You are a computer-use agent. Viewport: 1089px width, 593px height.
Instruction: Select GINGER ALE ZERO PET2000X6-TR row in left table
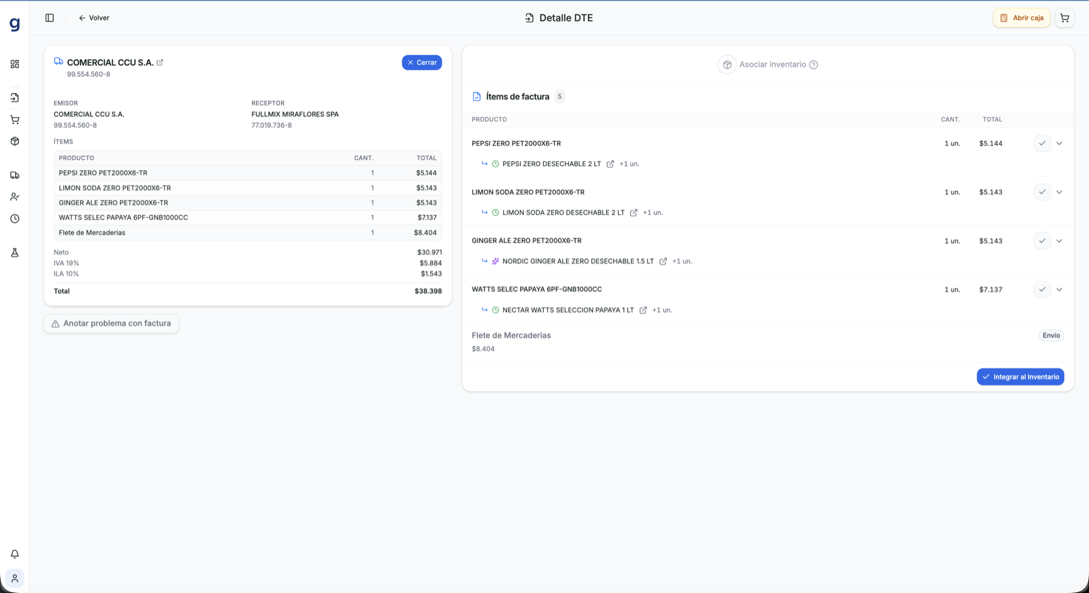pyautogui.click(x=248, y=203)
